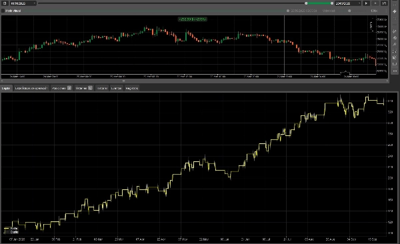Open the backtest end date dropdown
The width and height of the screenshot is (400, 244).
point(348,3)
